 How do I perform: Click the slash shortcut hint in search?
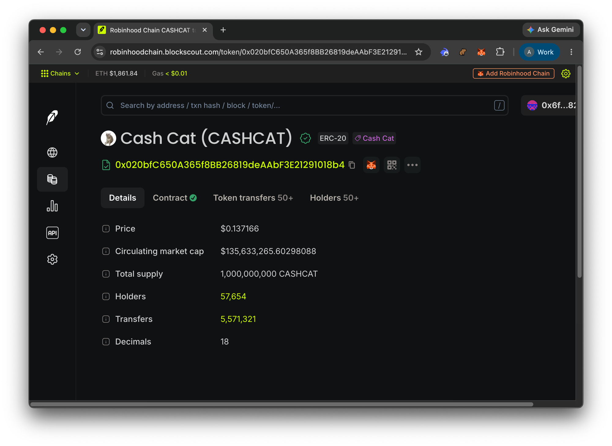[x=499, y=105]
